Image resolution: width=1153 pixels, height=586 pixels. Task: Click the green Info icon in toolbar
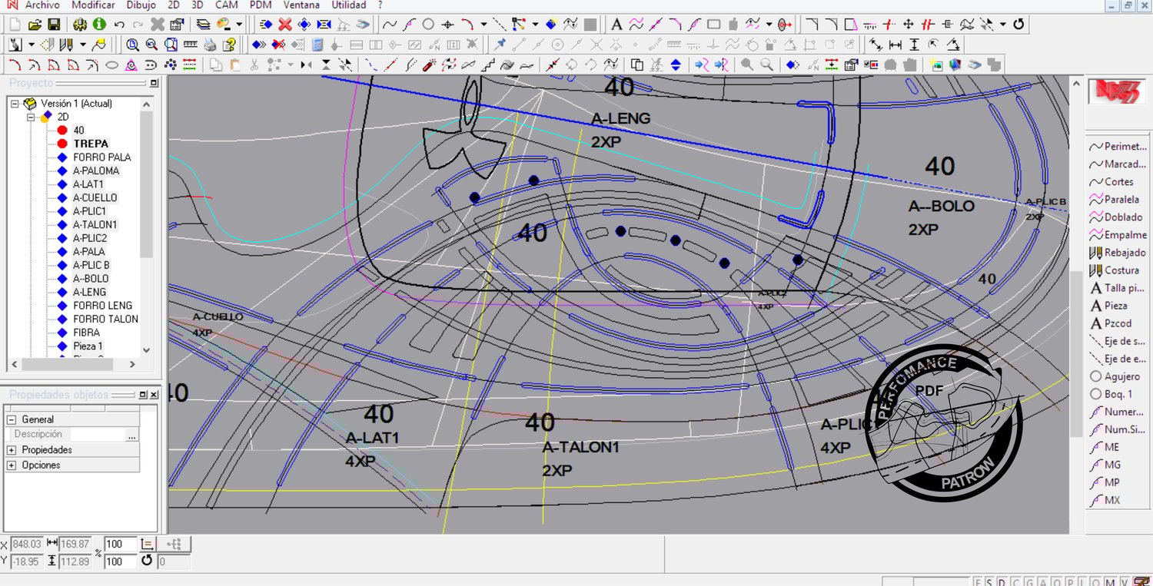click(101, 25)
